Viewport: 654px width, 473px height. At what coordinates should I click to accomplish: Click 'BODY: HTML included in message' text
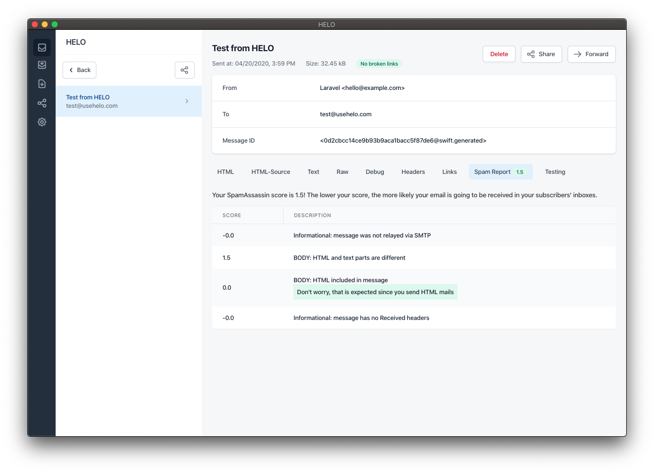point(341,280)
